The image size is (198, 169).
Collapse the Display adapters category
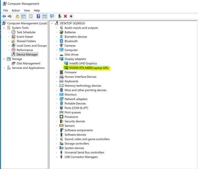tap(57, 59)
